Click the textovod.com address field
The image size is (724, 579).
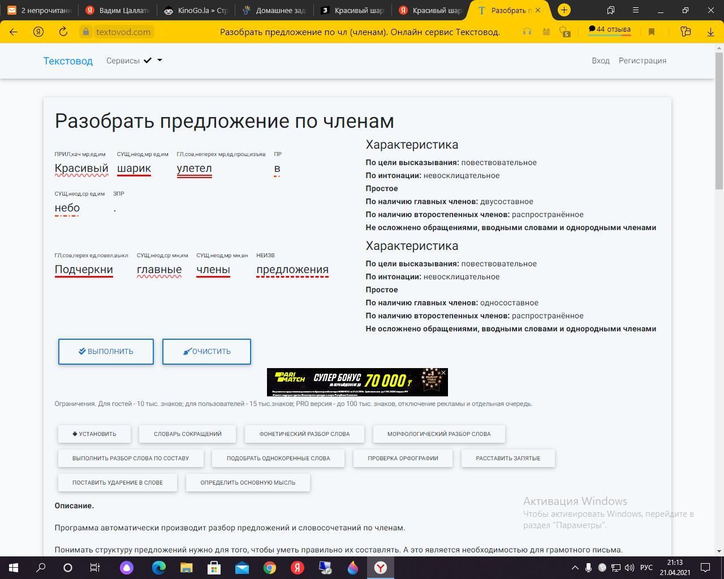pos(123,32)
